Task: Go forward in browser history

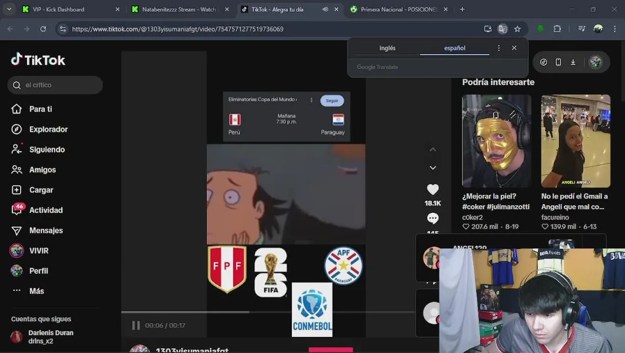Action: pyautogui.click(x=26, y=29)
